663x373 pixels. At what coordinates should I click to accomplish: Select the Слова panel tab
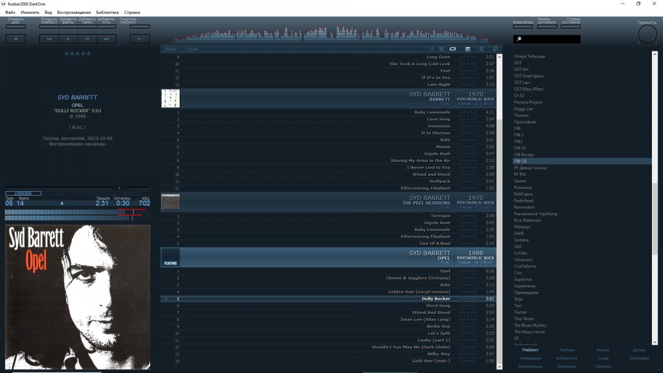pos(603,358)
